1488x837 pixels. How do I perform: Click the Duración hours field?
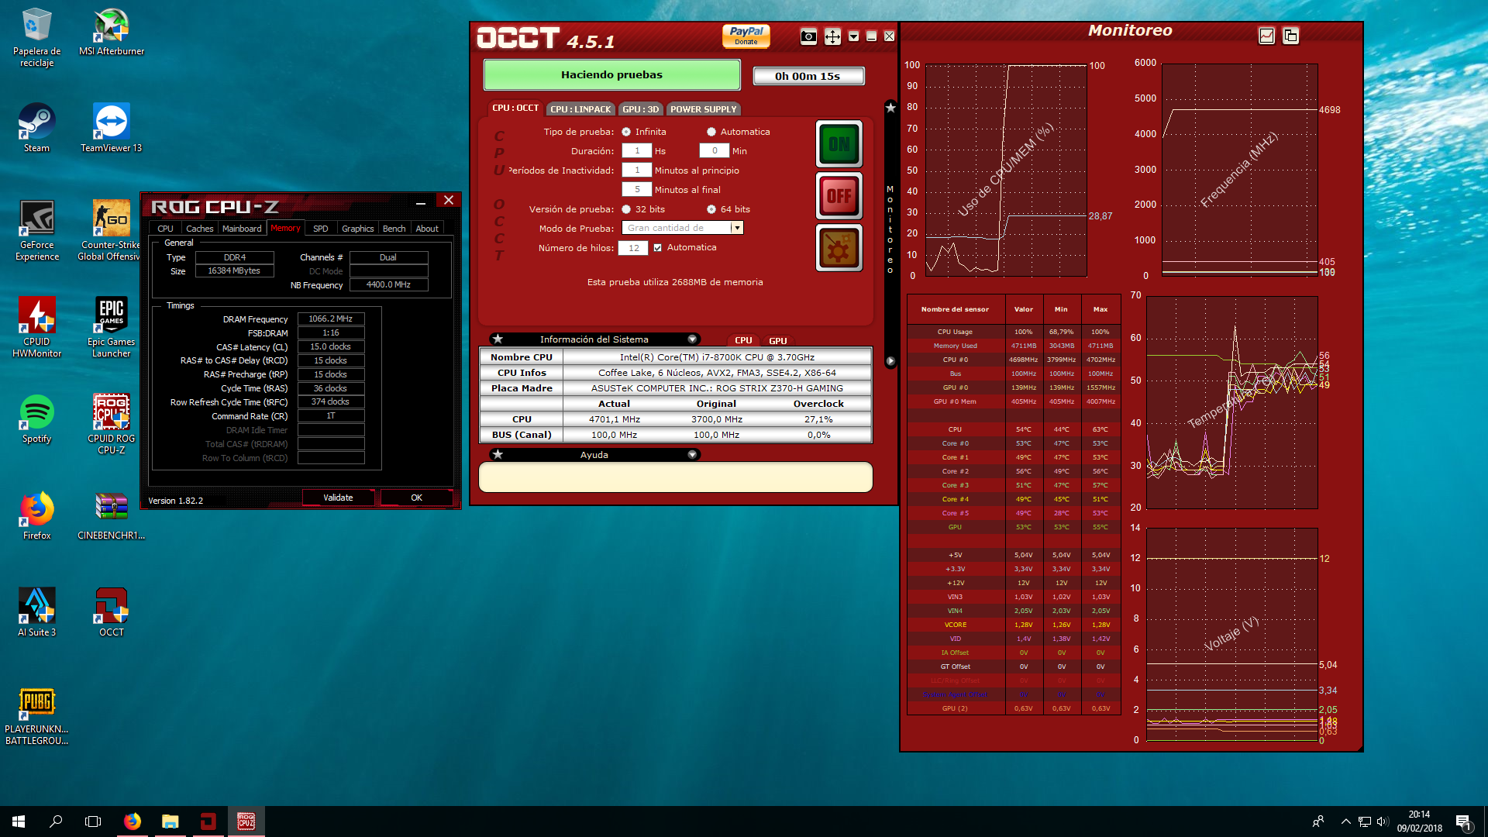(x=637, y=151)
